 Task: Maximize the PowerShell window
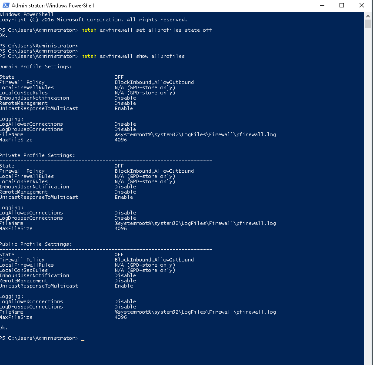pos(342,5)
